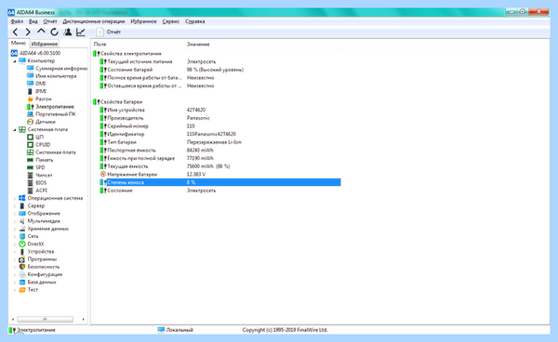Open the Дистанционные операции menu

94,21
